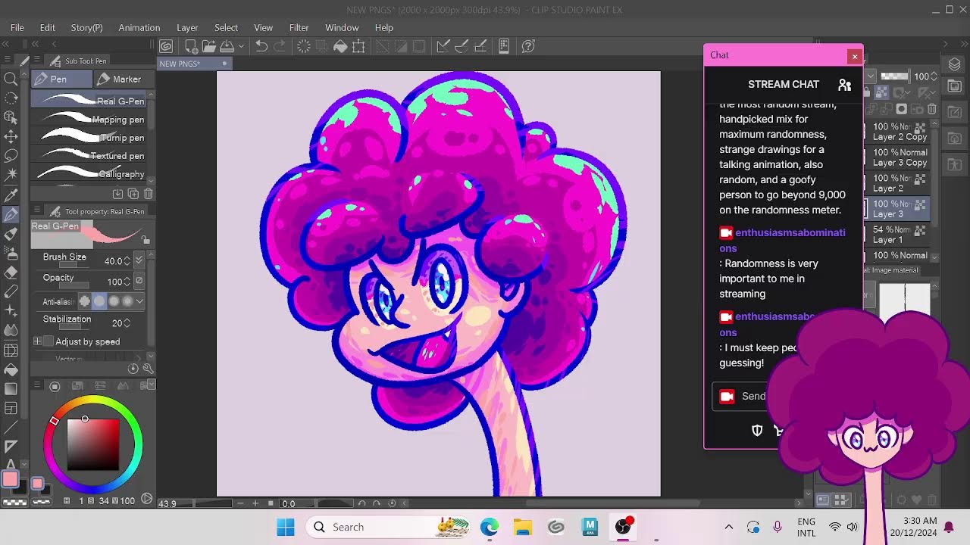Select the Auto Select magic wand tool
This screenshot has width=970, height=545.
click(x=11, y=176)
